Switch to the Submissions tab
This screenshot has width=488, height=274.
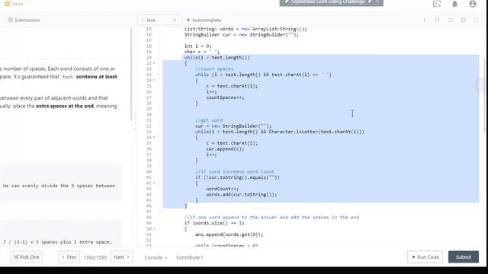coord(24,20)
